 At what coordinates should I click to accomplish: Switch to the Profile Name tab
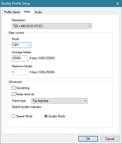pos(12,12)
